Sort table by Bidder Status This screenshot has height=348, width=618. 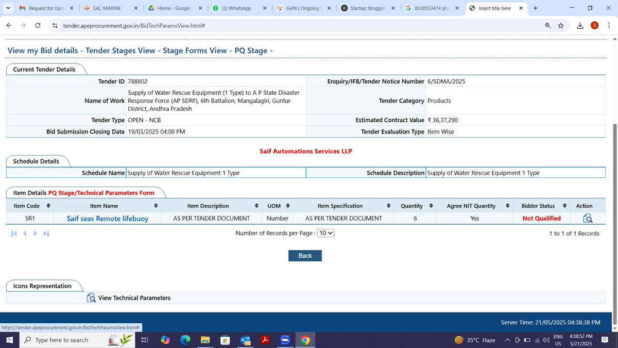[564, 206]
